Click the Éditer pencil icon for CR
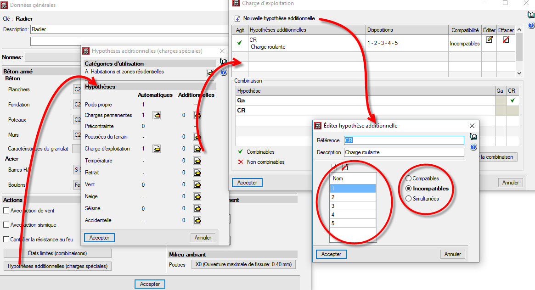The width and height of the screenshot is (535, 290). click(x=489, y=39)
